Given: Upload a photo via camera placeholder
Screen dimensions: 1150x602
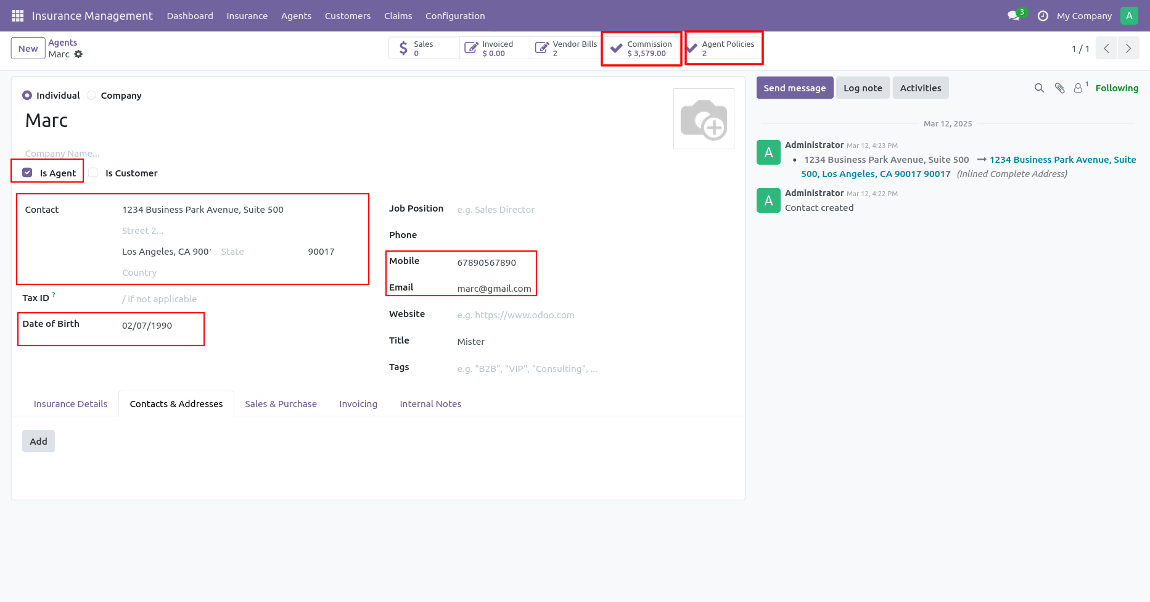Looking at the screenshot, I should click(704, 119).
